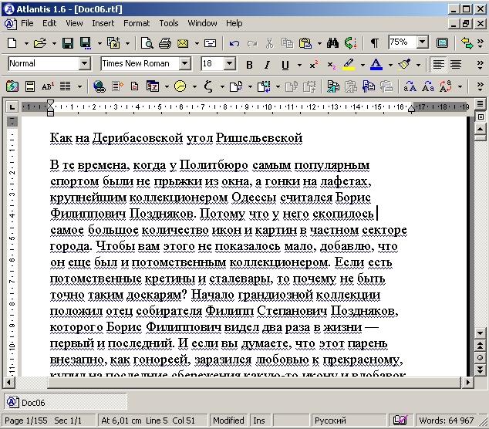Open the Format menu
Screen dimensions: 489x429
[x=137, y=23]
